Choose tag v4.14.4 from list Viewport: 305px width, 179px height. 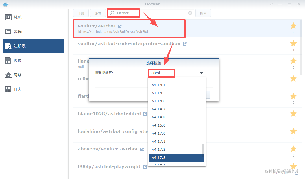(177, 85)
